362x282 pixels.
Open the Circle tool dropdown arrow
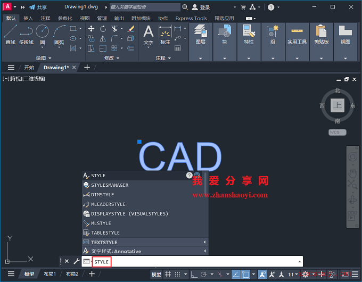tap(42, 47)
